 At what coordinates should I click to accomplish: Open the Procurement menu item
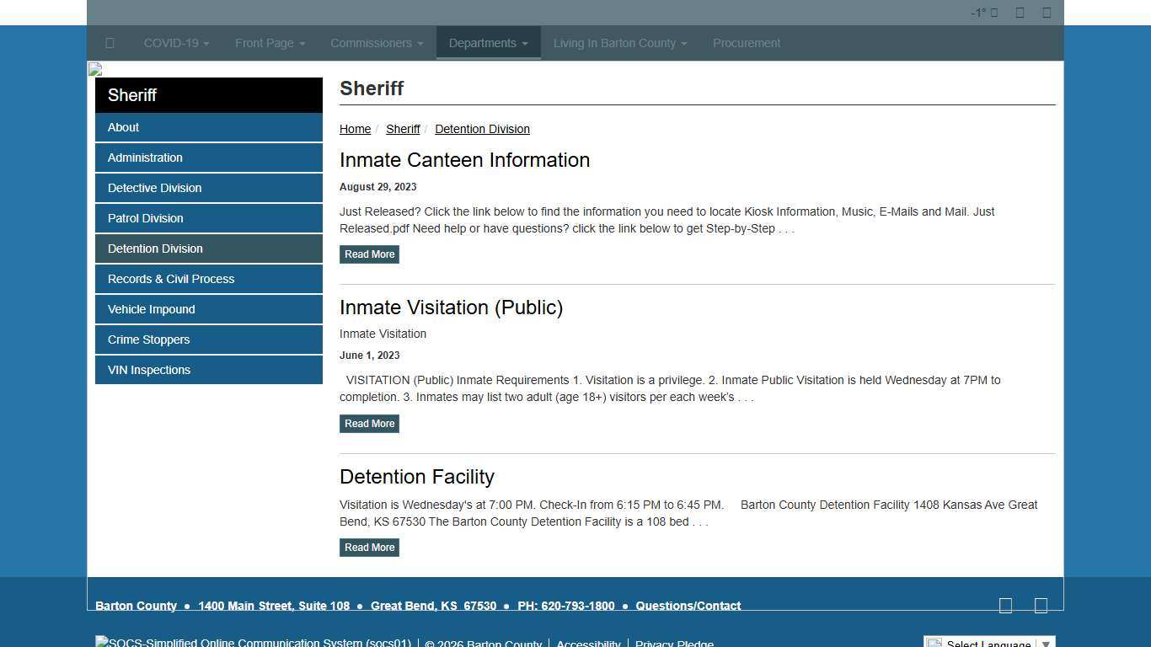746,43
